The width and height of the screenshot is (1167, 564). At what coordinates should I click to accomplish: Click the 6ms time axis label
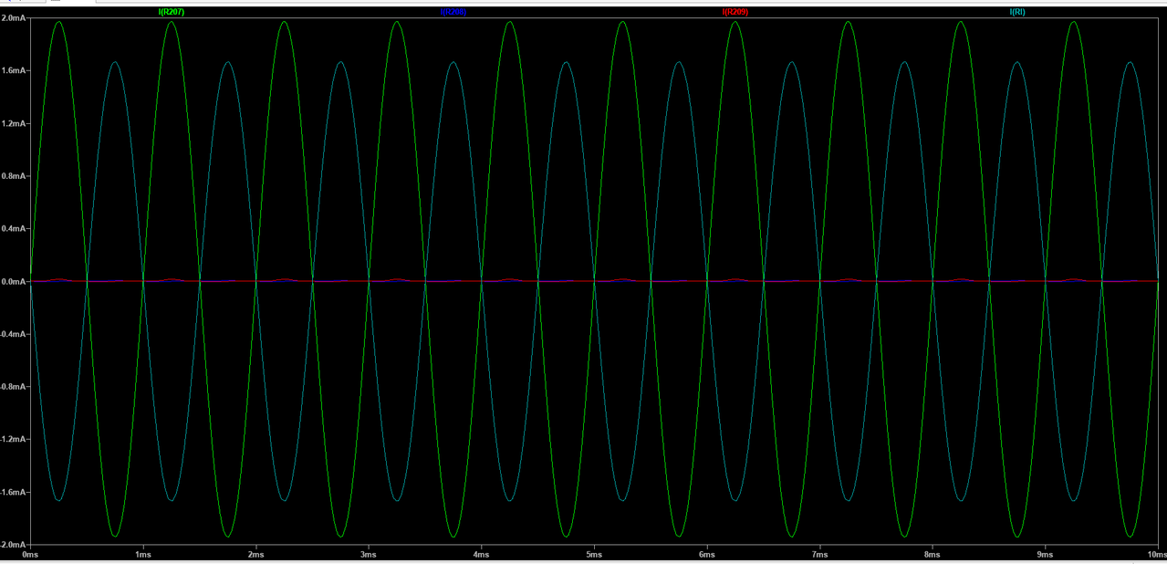click(x=707, y=554)
